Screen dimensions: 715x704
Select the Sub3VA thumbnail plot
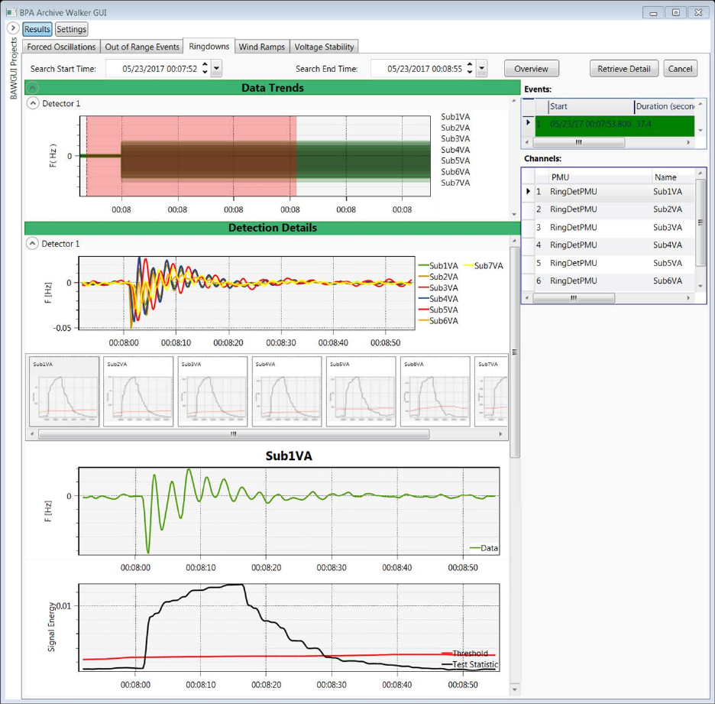(213, 391)
